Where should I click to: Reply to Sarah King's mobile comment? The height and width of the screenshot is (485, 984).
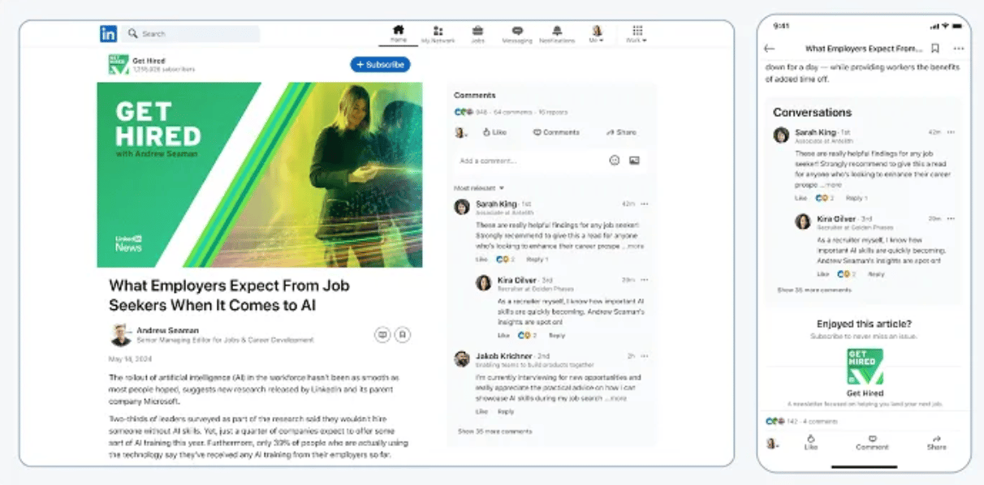pyautogui.click(x=856, y=198)
